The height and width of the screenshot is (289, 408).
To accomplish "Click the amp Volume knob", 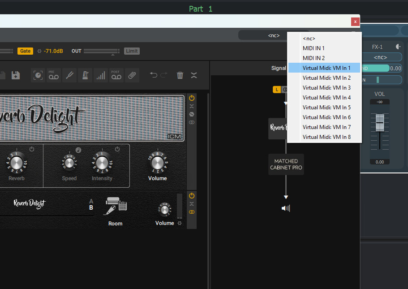I will (158, 163).
